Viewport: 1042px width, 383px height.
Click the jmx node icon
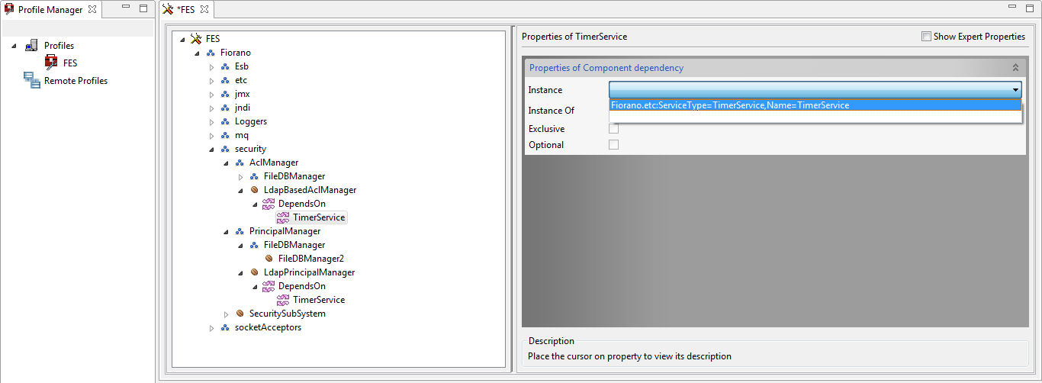pyautogui.click(x=225, y=94)
